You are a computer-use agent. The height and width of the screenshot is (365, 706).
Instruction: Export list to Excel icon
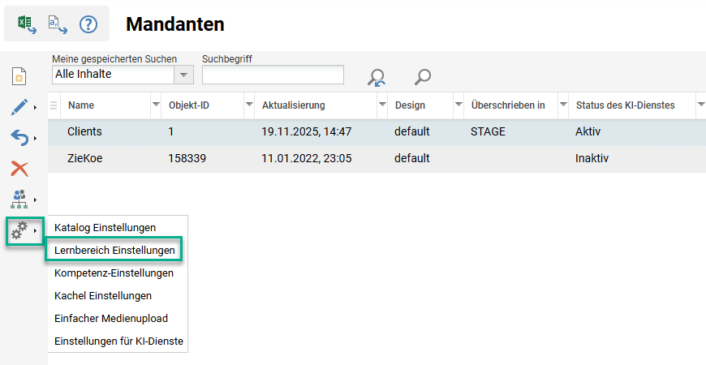27,24
